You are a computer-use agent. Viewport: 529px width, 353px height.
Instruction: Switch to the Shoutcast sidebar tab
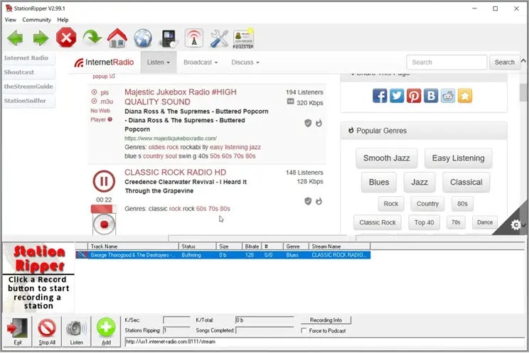point(29,72)
